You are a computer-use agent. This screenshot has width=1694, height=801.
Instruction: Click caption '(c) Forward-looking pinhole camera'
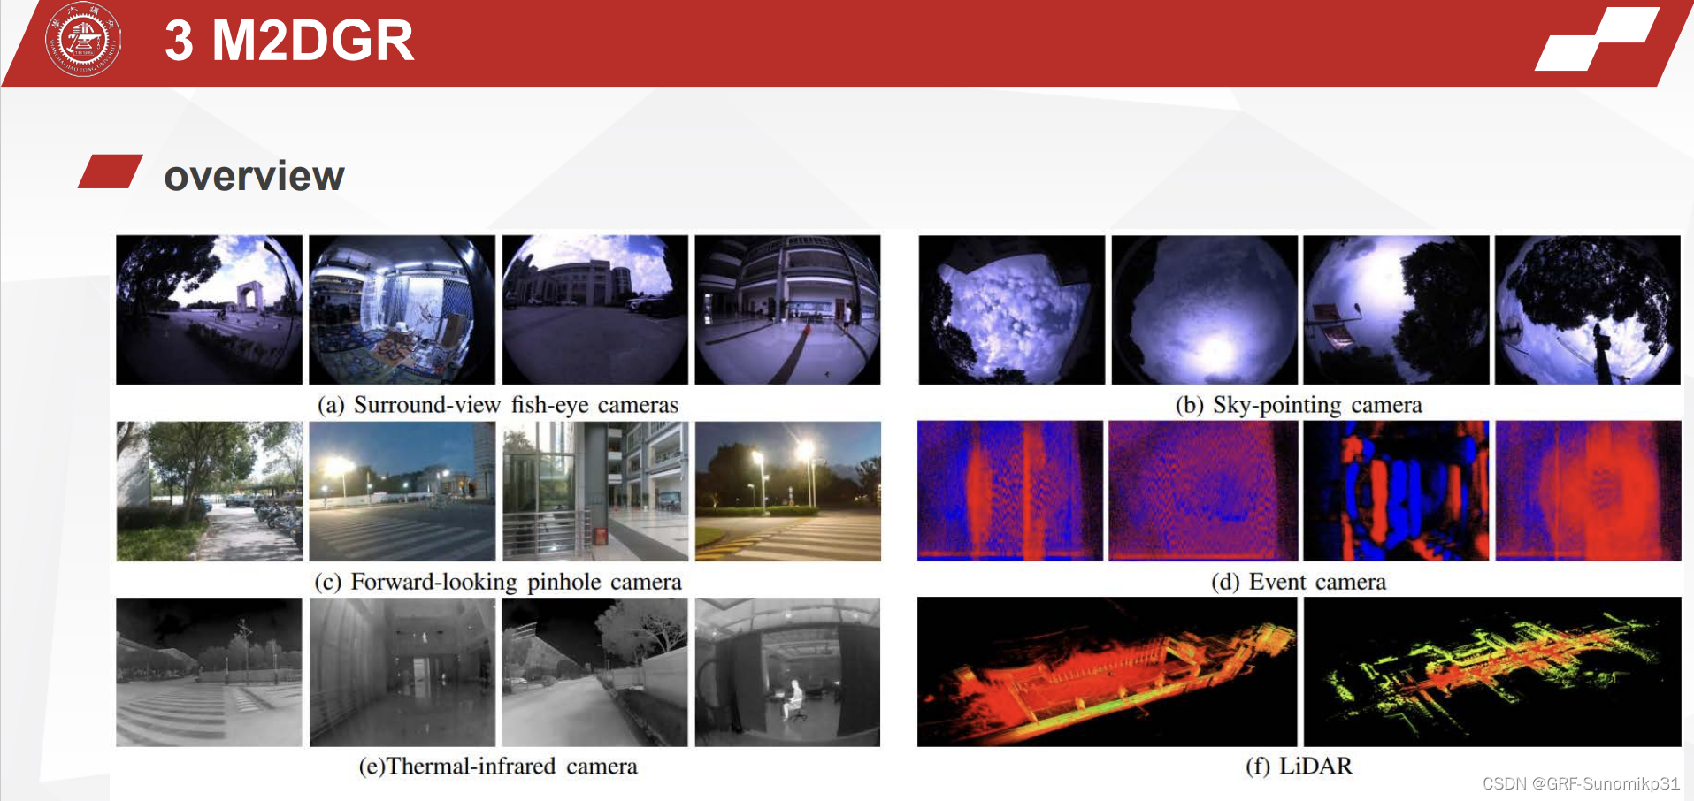(x=498, y=582)
